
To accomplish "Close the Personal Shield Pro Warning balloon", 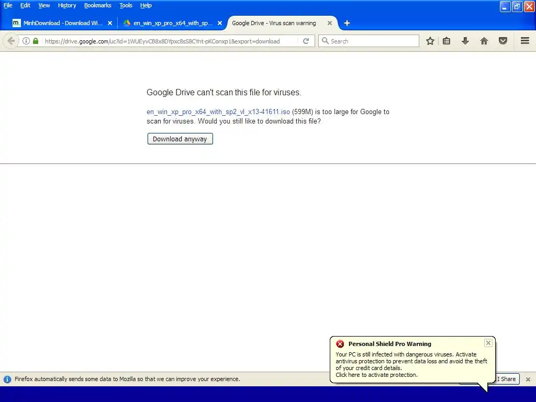I will pos(488,343).
